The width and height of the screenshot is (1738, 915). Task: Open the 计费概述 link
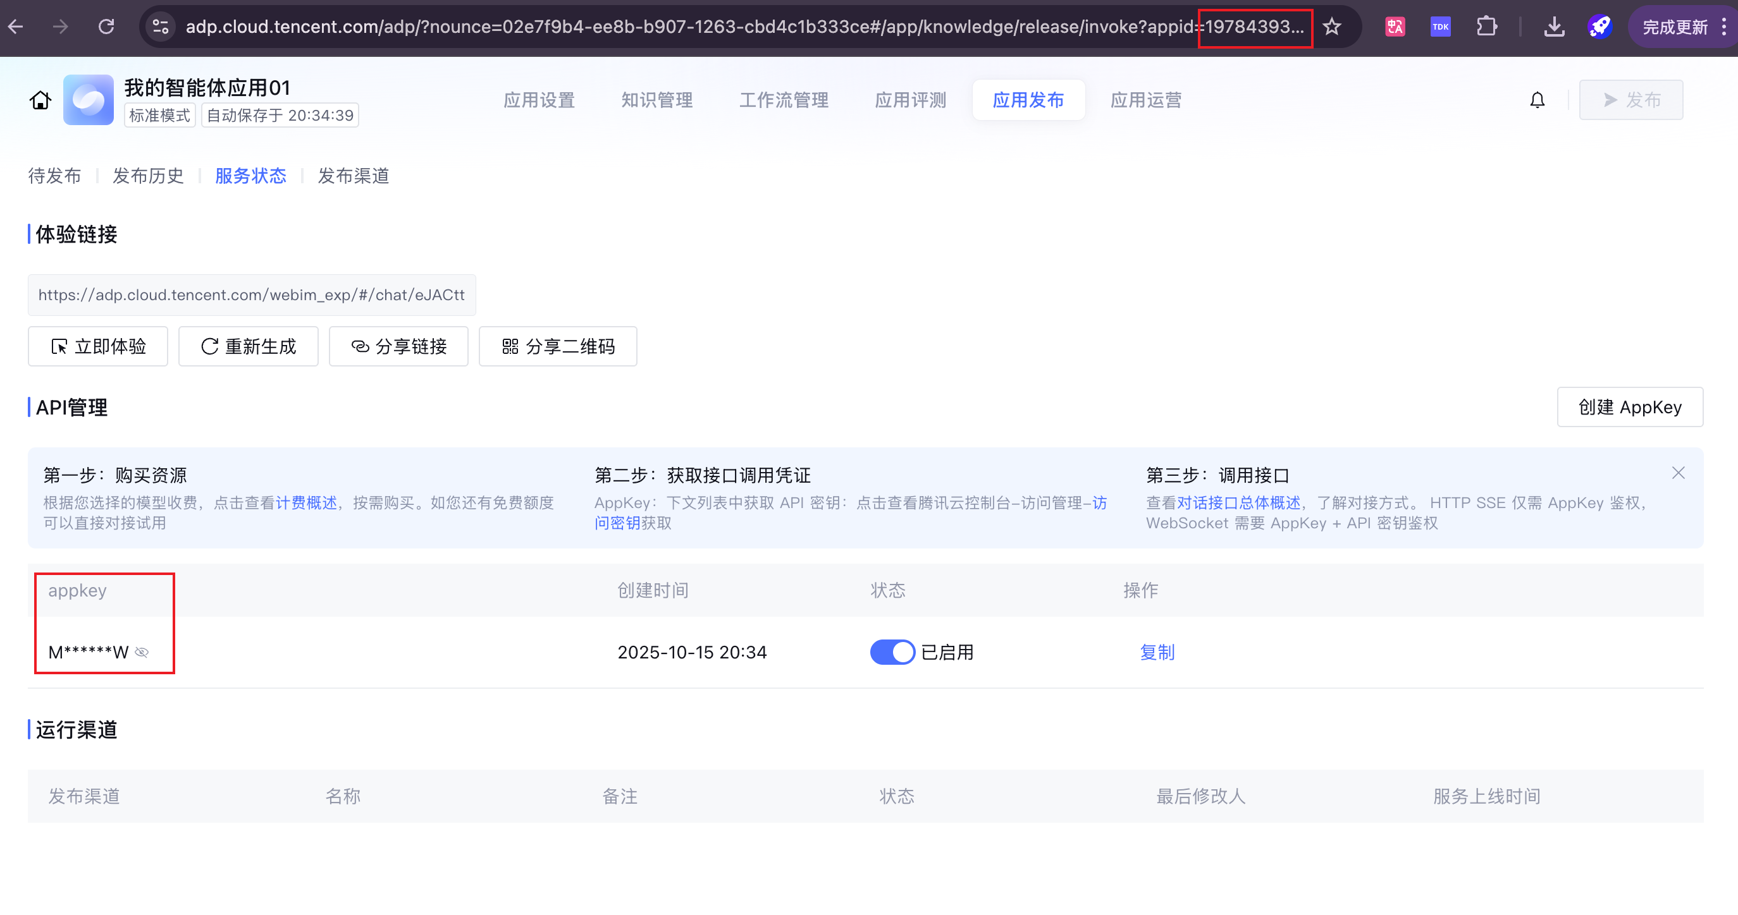[x=305, y=503]
